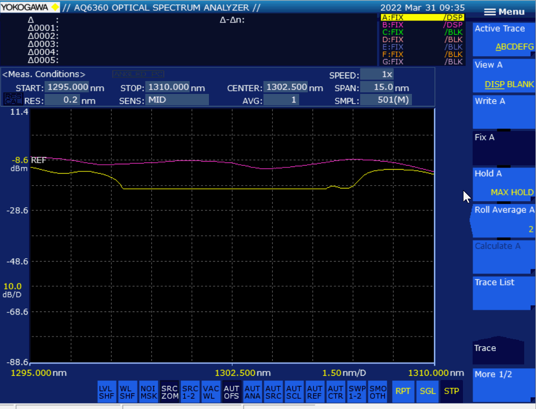Toggle the AUT SRC auto search indicator

[x=273, y=392]
